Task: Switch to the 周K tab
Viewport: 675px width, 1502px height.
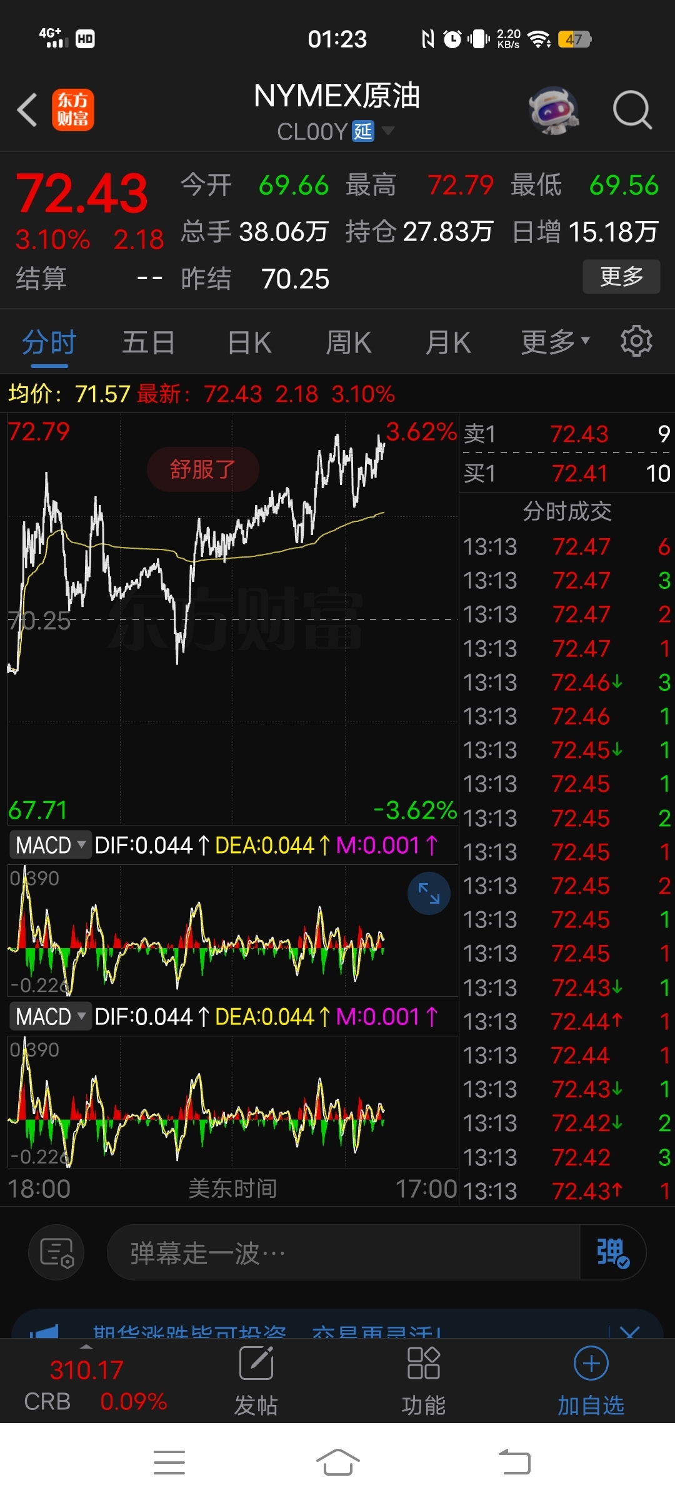Action: coord(349,342)
